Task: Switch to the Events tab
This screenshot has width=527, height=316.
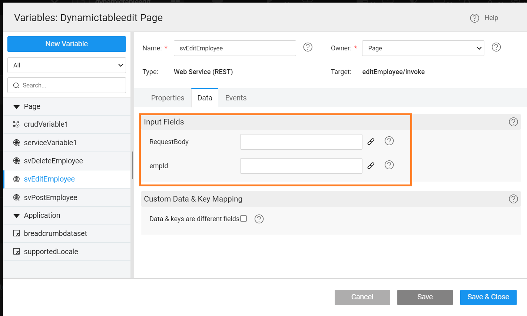Action: point(236,98)
